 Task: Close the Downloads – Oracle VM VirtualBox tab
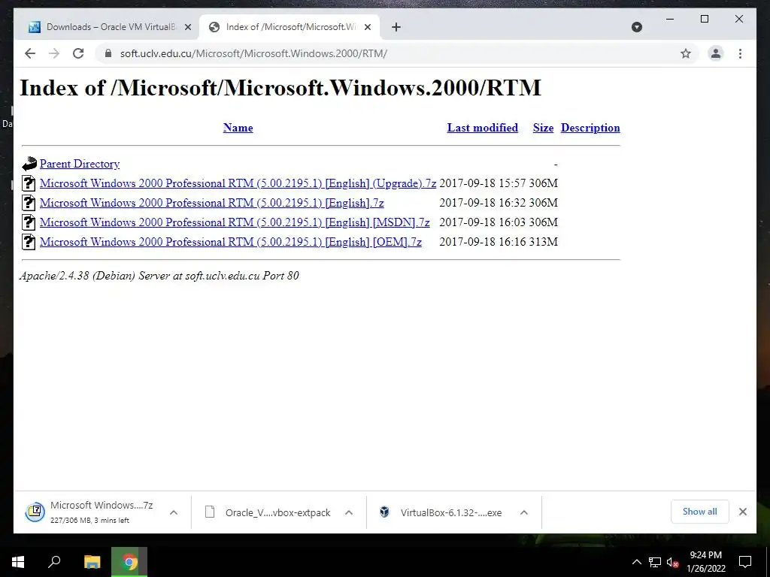click(187, 27)
